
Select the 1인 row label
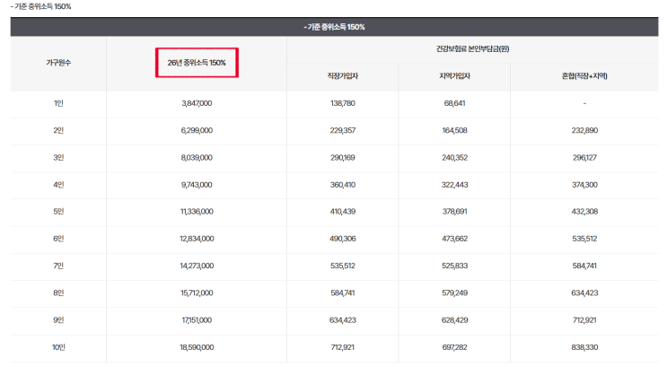(58, 103)
